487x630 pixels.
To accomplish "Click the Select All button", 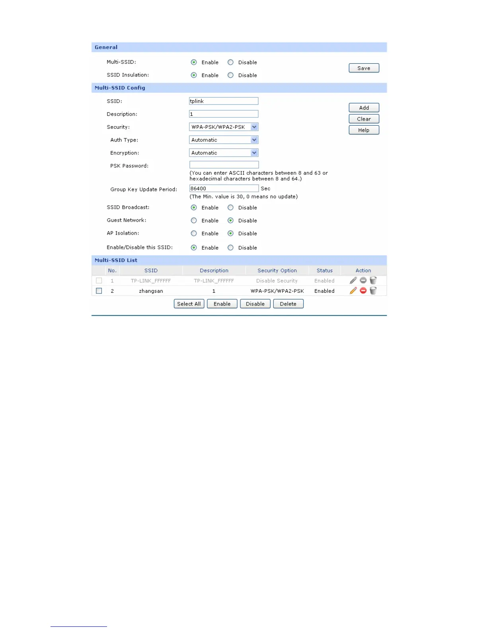I will tap(189, 304).
